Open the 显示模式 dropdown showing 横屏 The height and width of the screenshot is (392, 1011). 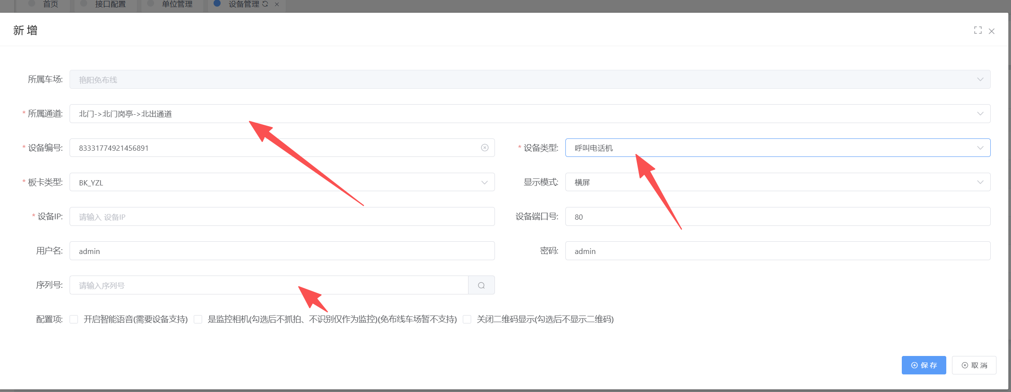[x=778, y=182]
